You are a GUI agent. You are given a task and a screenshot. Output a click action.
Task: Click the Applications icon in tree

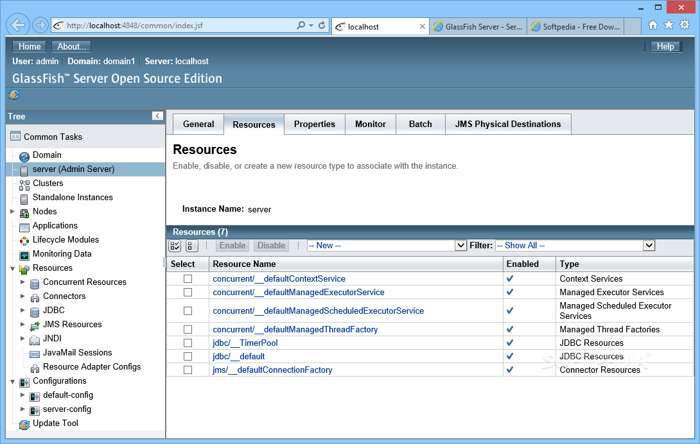coord(24,227)
